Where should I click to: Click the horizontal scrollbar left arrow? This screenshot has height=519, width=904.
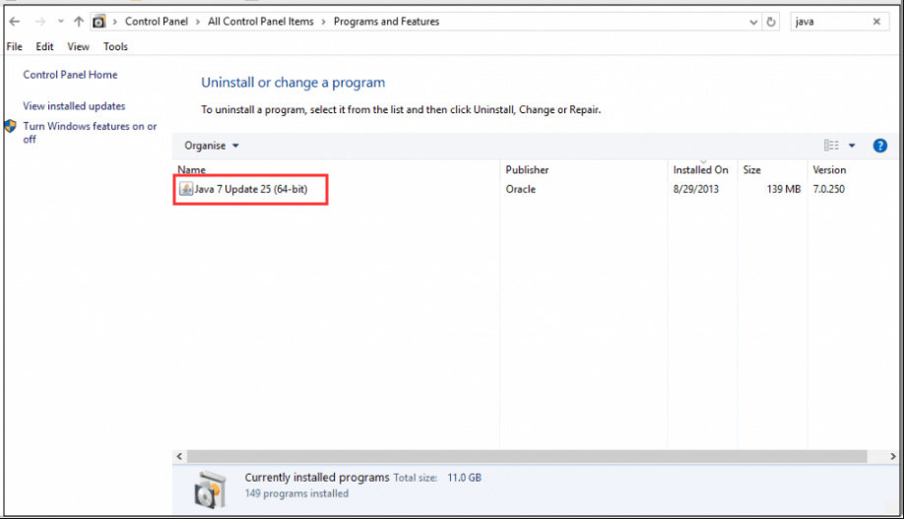179,456
